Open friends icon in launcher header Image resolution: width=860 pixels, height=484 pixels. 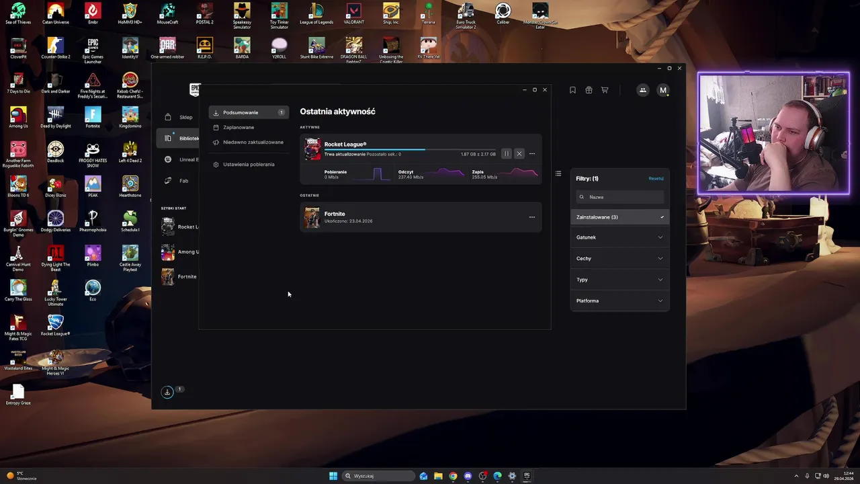(x=642, y=90)
